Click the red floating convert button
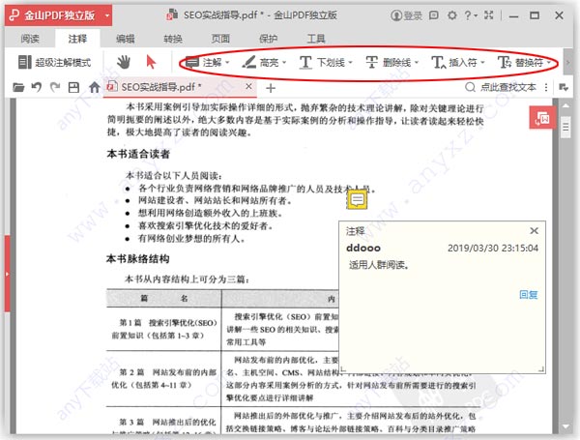Image resolution: width=580 pixels, height=440 pixels. click(542, 118)
